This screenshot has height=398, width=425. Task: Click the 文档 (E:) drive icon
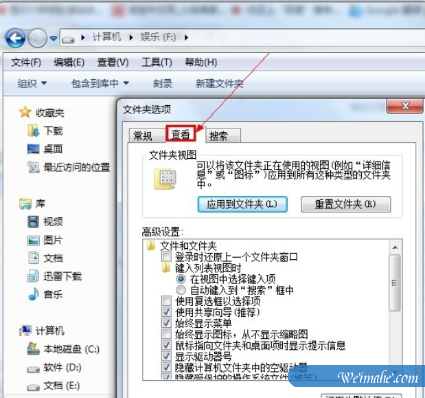[x=34, y=387]
